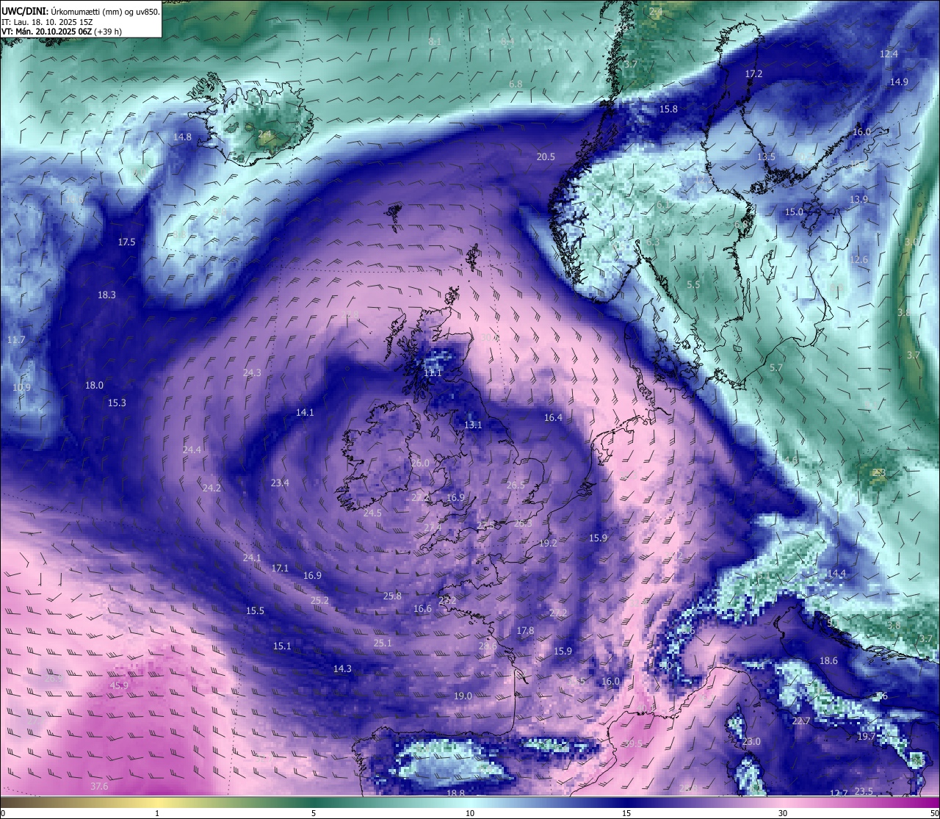Click the 26.5 value over England
The image size is (940, 819).
click(x=516, y=485)
